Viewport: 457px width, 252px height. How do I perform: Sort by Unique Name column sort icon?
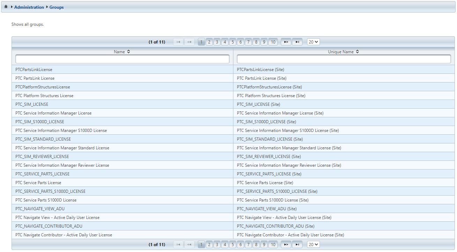click(x=358, y=52)
